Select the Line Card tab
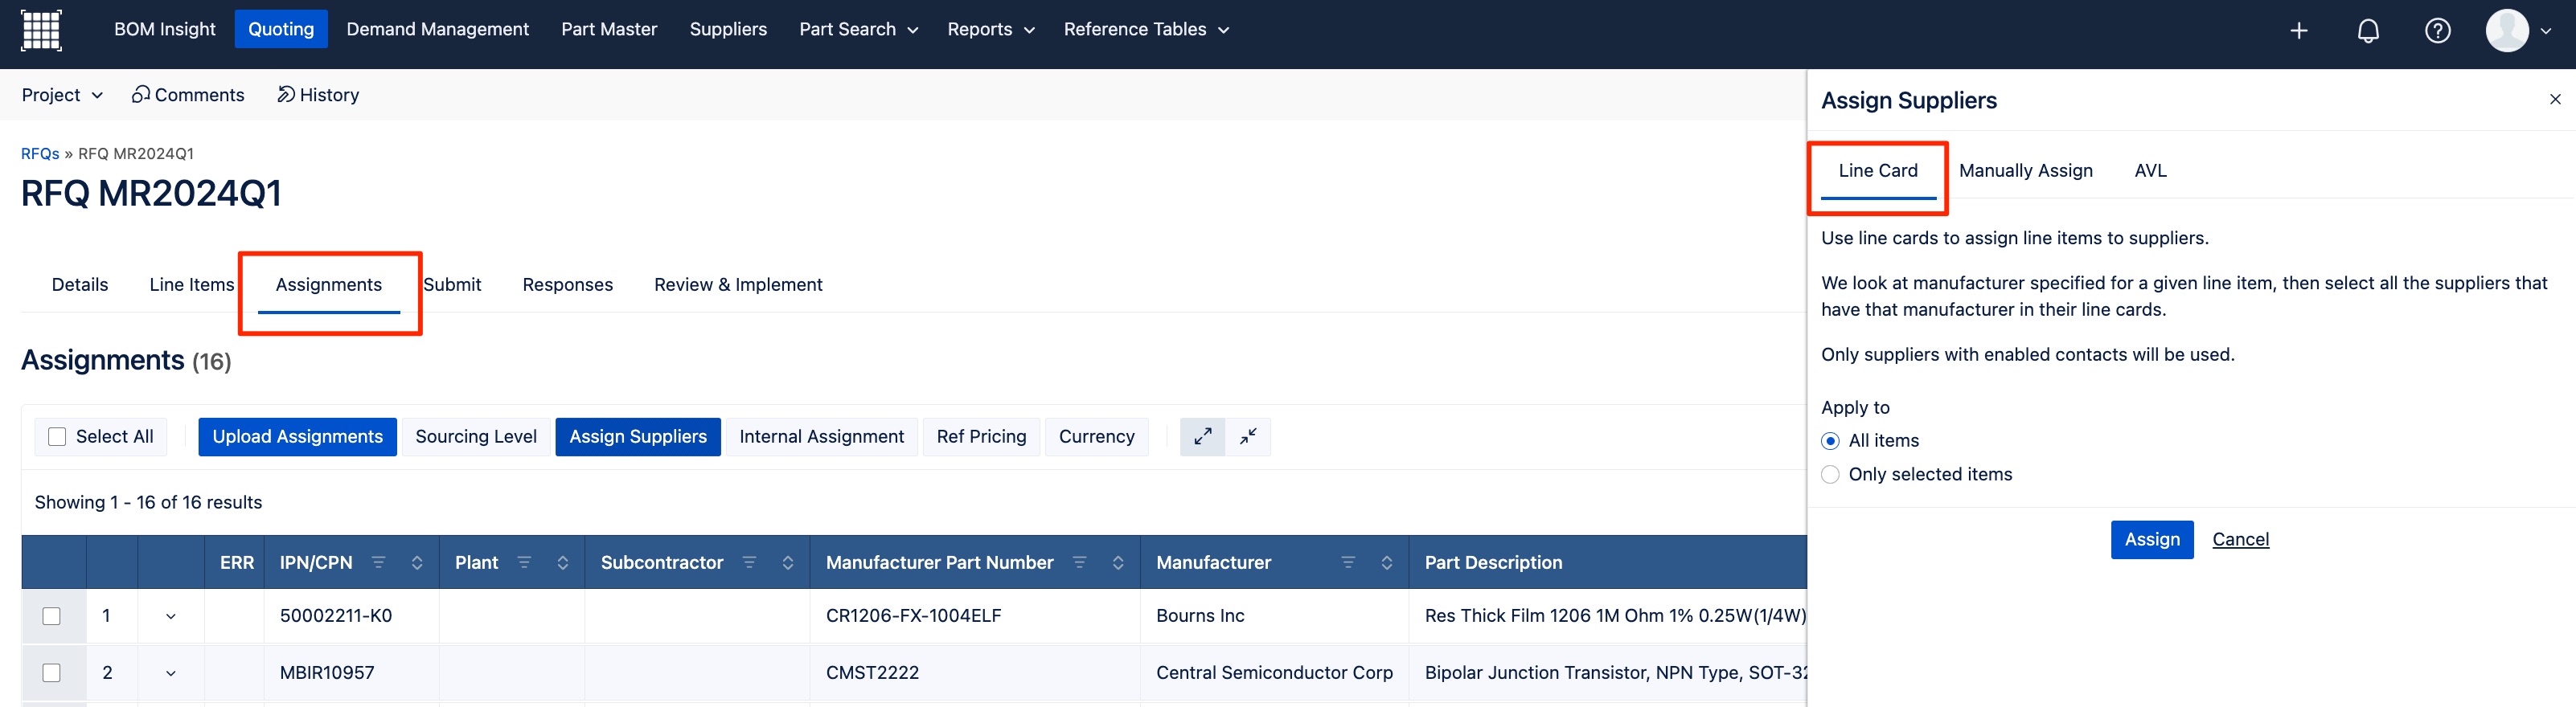The height and width of the screenshot is (707, 2576). [x=1878, y=171]
